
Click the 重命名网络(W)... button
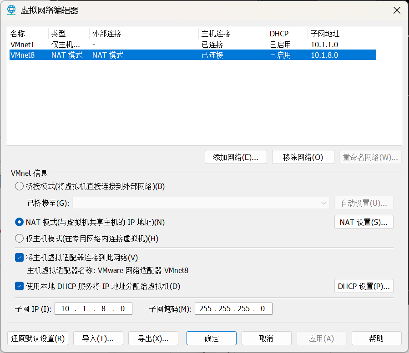(x=370, y=157)
